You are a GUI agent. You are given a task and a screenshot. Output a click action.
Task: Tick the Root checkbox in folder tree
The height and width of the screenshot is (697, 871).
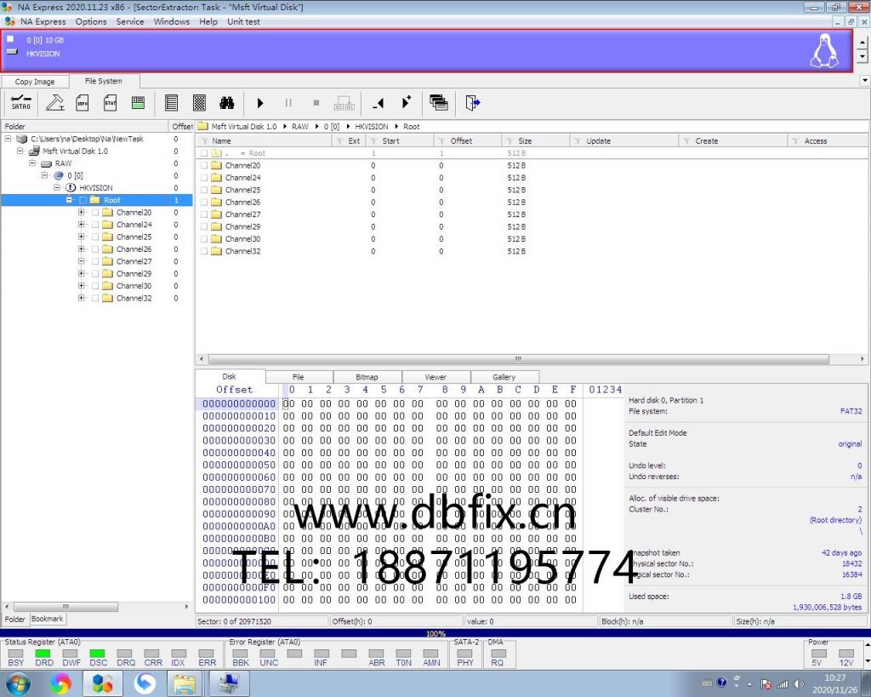pos(83,200)
